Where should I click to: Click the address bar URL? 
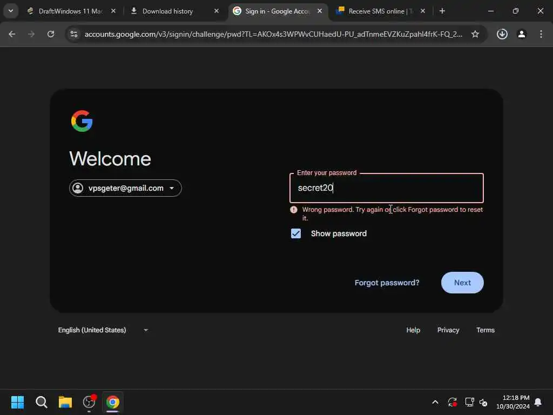[x=273, y=34]
